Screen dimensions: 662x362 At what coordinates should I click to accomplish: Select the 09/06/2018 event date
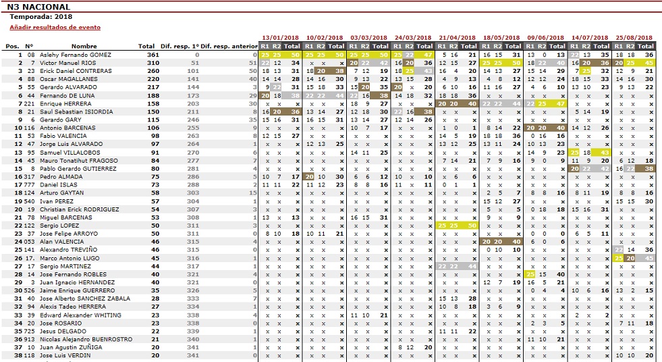tap(545, 38)
